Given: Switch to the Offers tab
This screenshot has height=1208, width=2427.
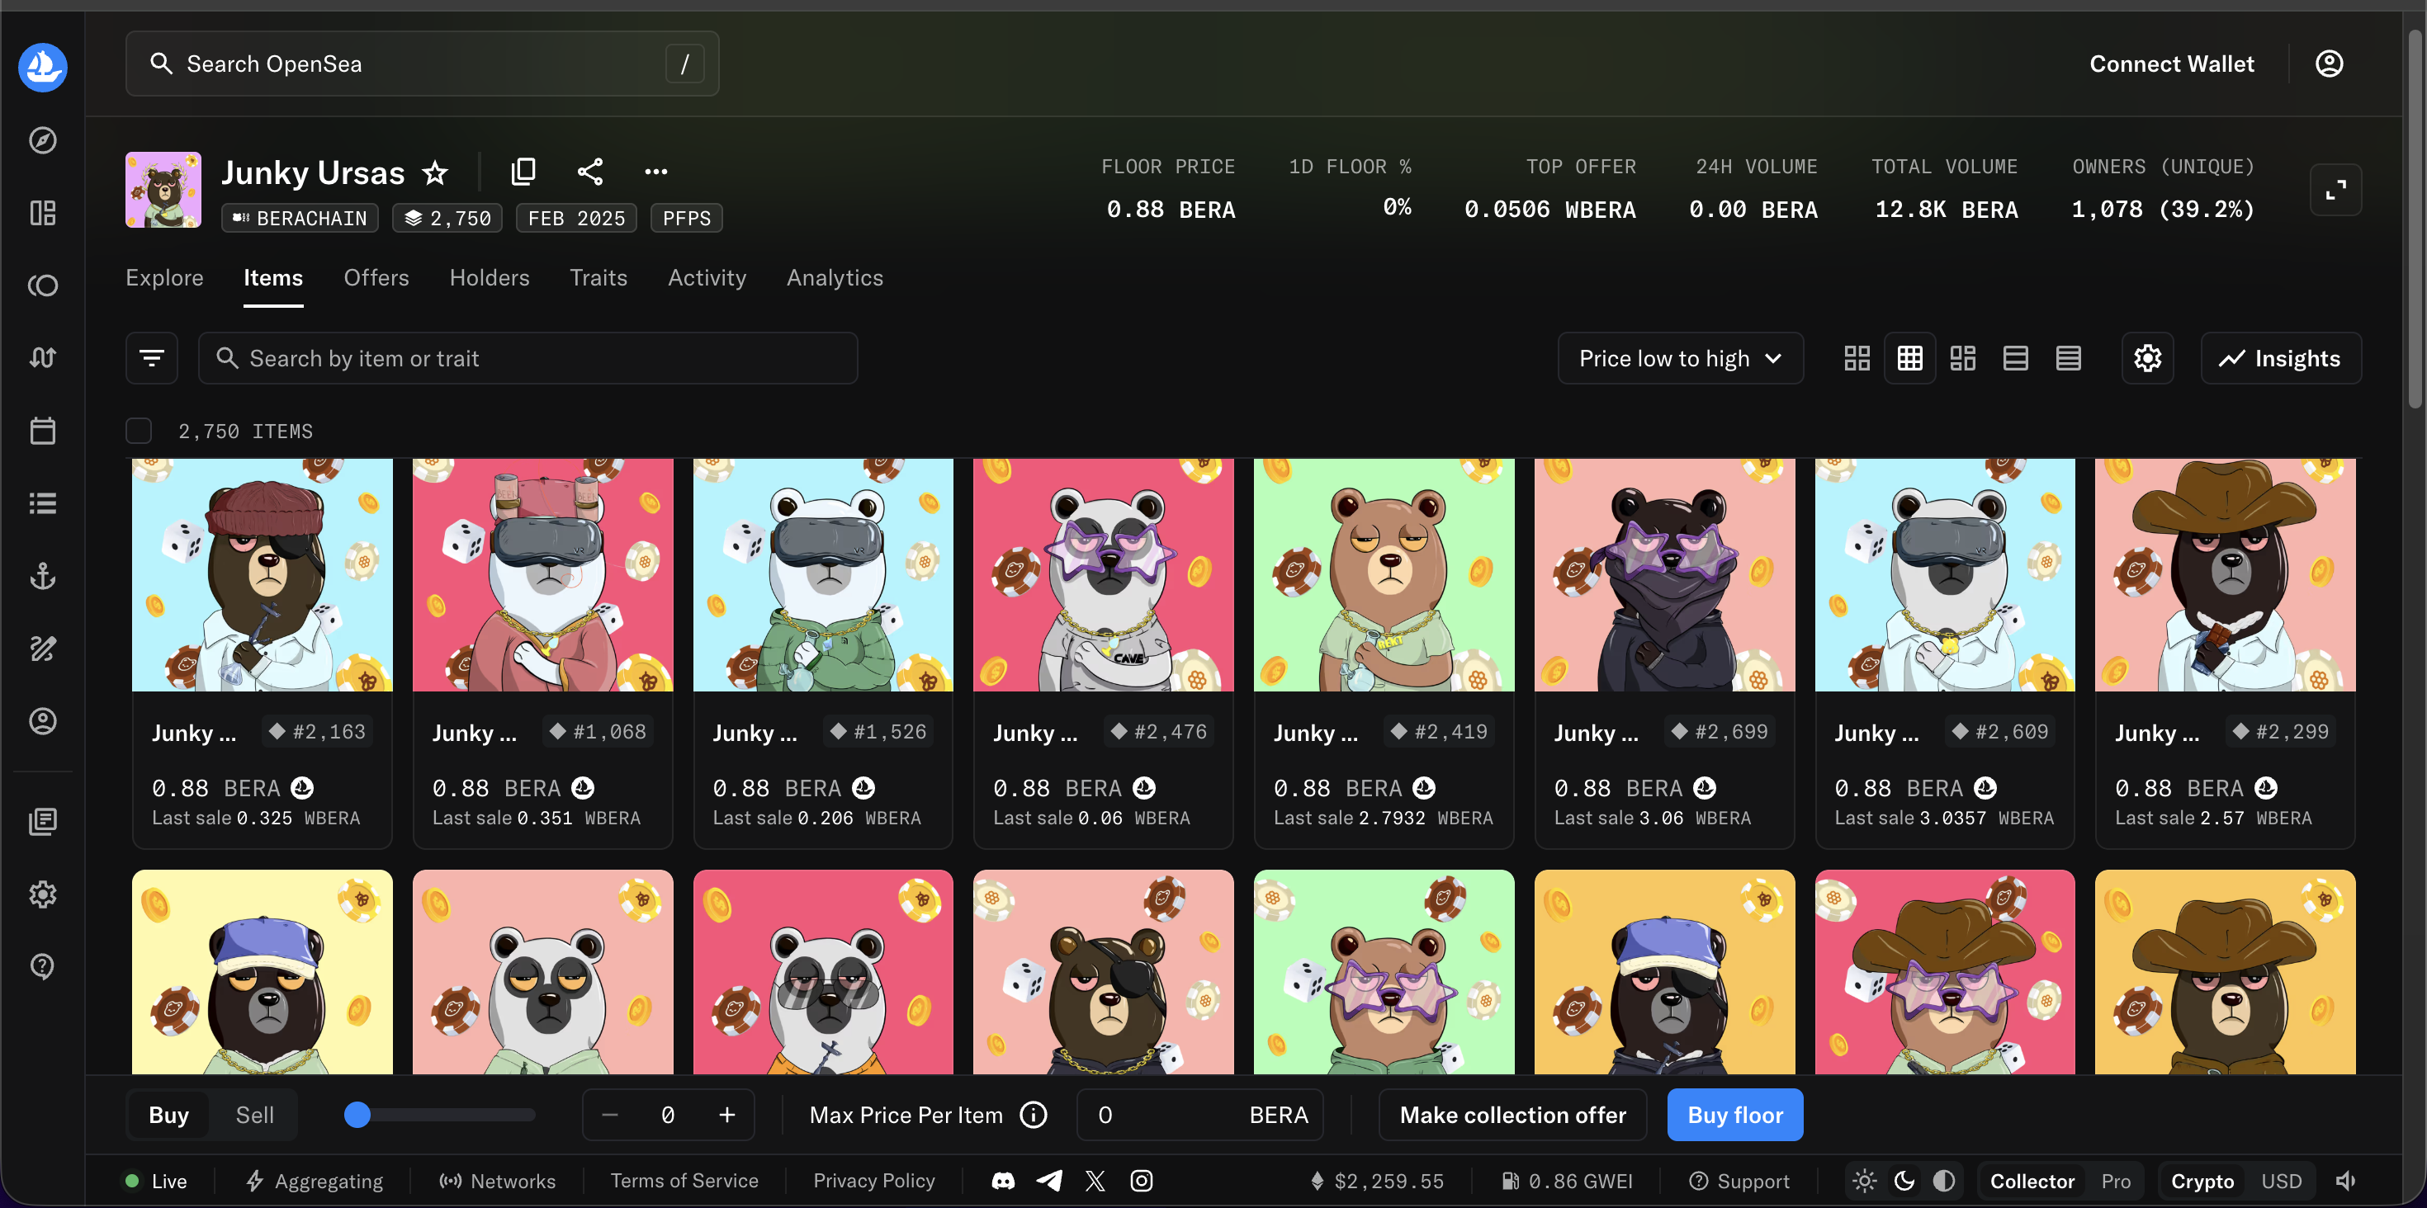Looking at the screenshot, I should [376, 278].
